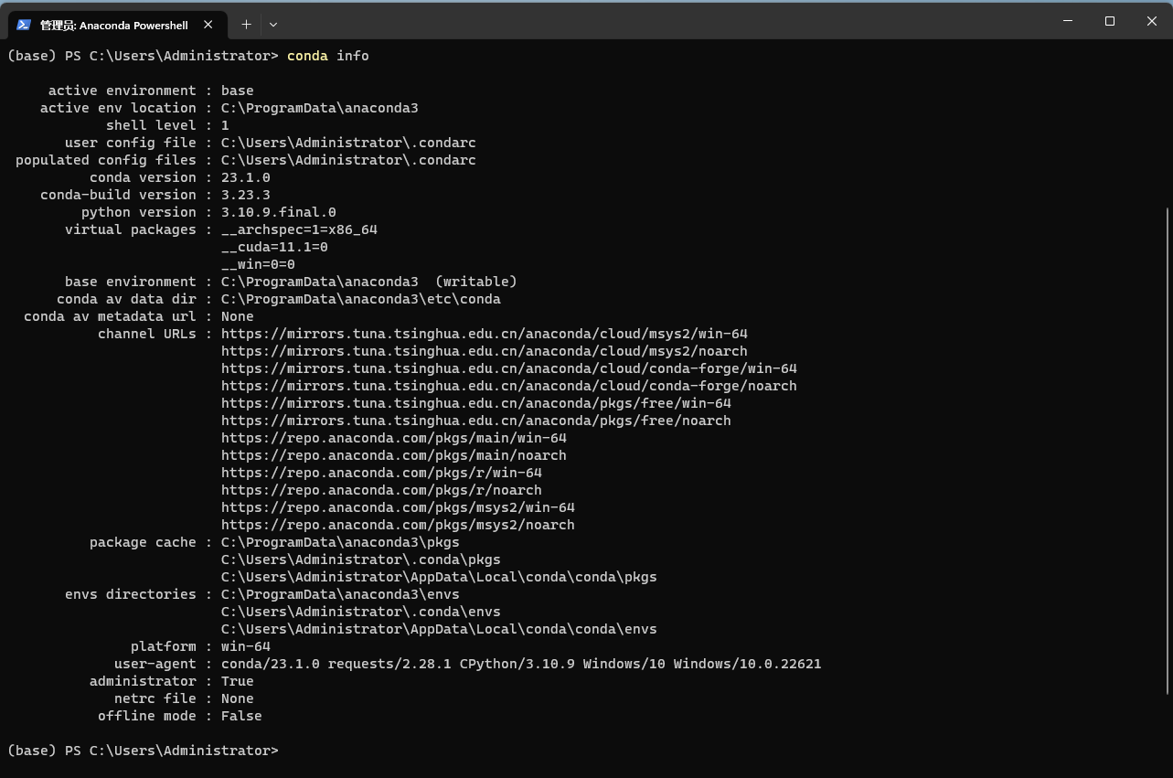Viewport: 1173px width, 778px height.
Task: Click package cache path C:\ProgramData\anaconda3\pkgs
Action: click(340, 542)
